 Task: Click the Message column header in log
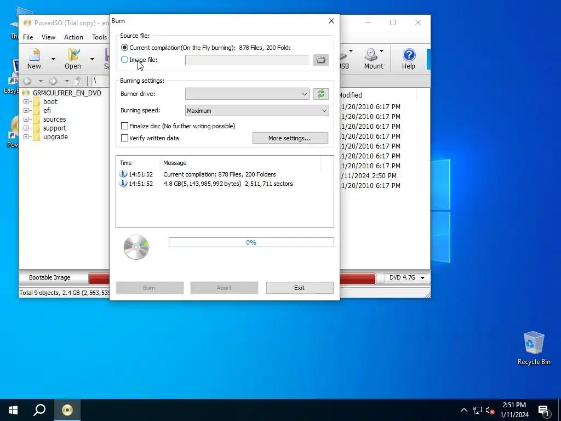point(240,163)
